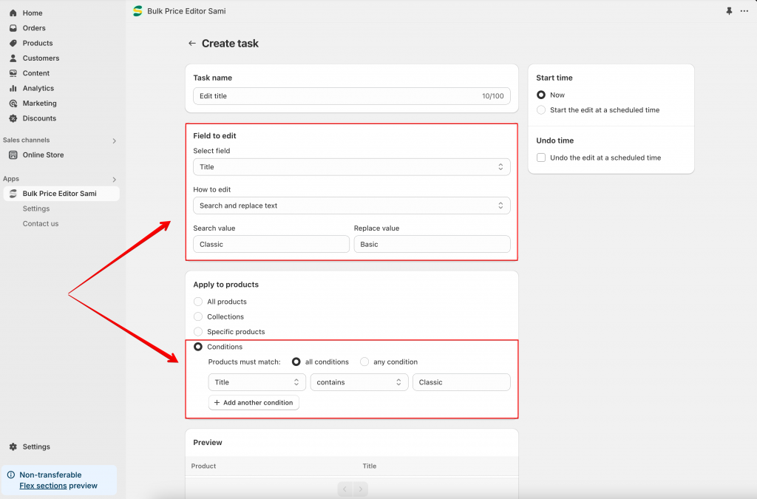The width and height of the screenshot is (757, 499).
Task: Click the plus icon of Add another condition
Action: pyautogui.click(x=217, y=402)
